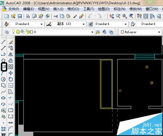Click Make Object's Layer Current icon

tap(98, 32)
